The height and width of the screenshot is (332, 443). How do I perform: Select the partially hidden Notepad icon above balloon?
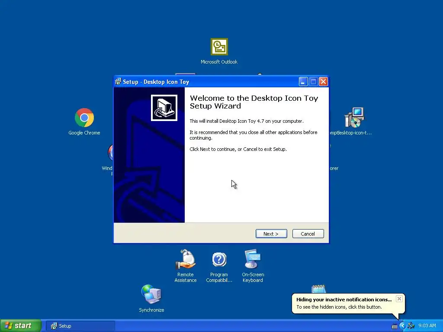pos(318,289)
